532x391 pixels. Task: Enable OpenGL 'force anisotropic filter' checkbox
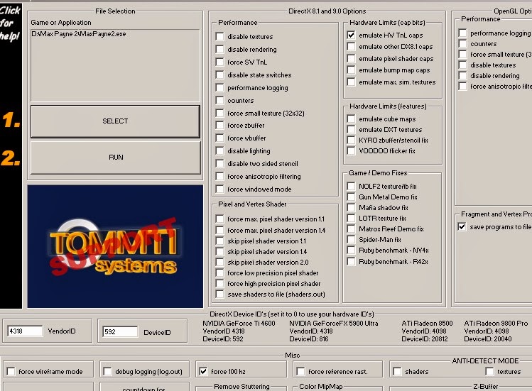click(x=462, y=86)
